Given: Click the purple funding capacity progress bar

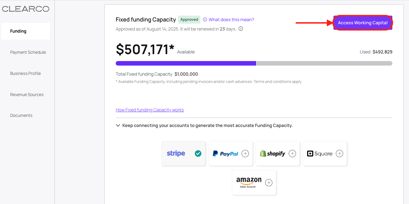Looking at the screenshot, I should point(186,63).
